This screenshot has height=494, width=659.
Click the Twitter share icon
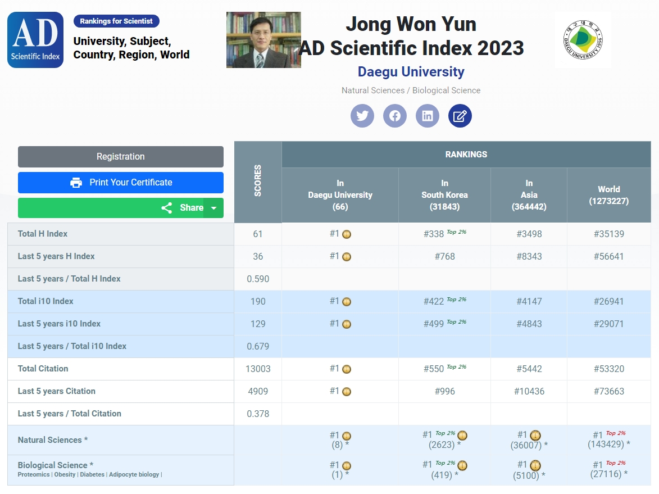[362, 116]
